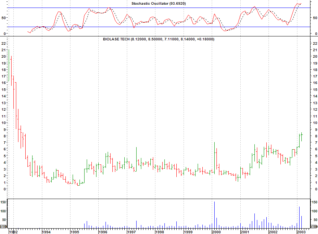This screenshot has width=318, height=234.
Task: Click the upper blue overbought line in oscillator
Action: click(x=158, y=8)
